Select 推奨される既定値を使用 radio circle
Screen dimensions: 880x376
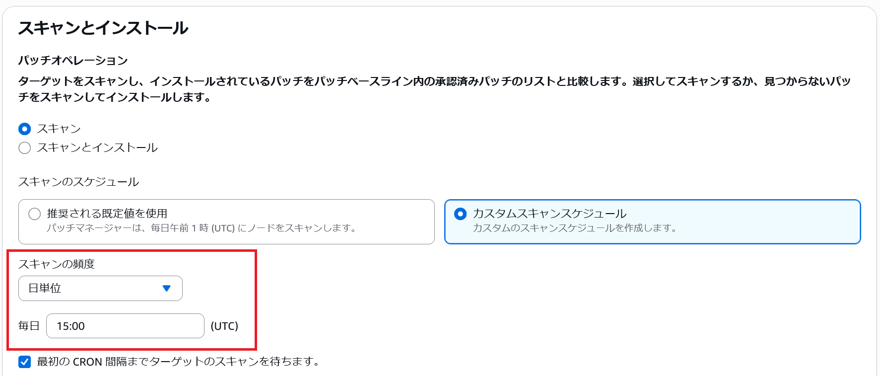[x=35, y=214]
